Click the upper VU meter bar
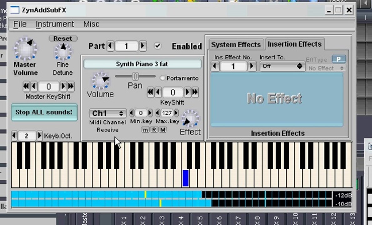The width and height of the screenshot is (372, 225). tap(172, 194)
